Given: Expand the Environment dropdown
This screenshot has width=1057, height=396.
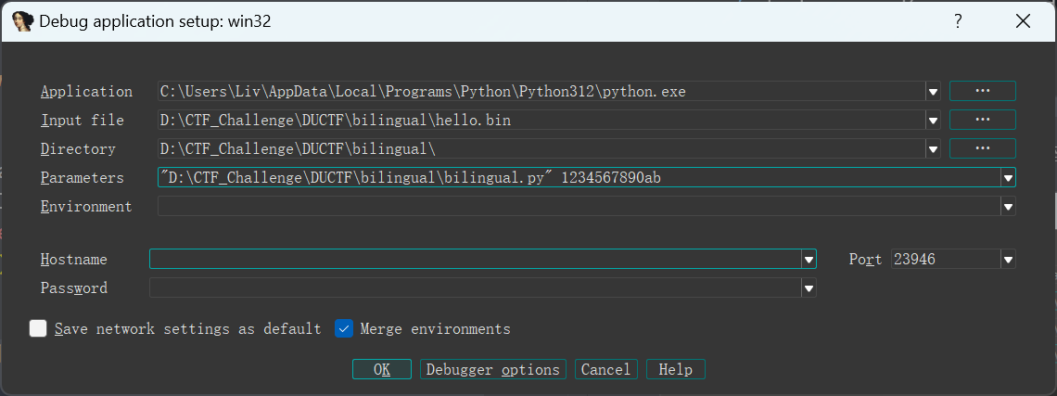Looking at the screenshot, I should click(1009, 207).
